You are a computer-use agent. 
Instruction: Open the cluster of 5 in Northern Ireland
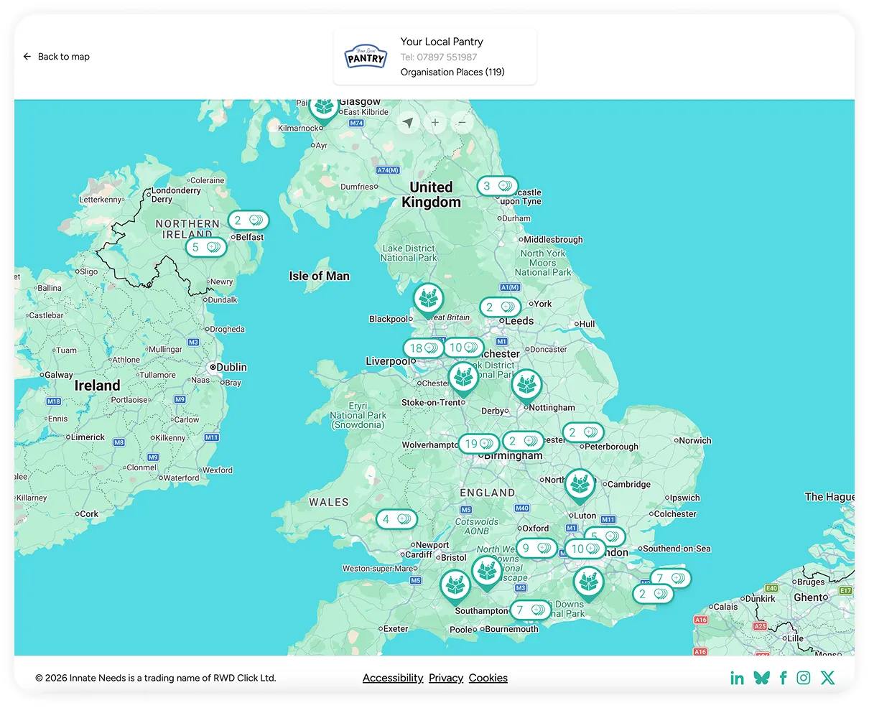click(206, 247)
